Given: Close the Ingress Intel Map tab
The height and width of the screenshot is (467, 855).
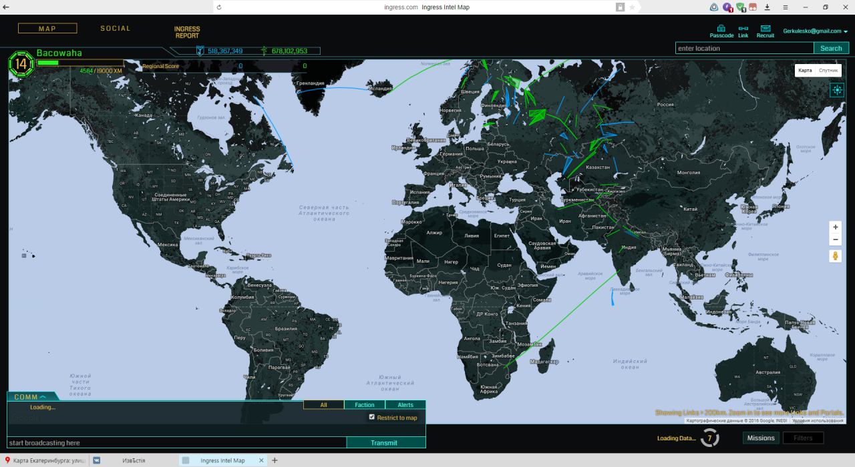Looking at the screenshot, I should click(261, 460).
